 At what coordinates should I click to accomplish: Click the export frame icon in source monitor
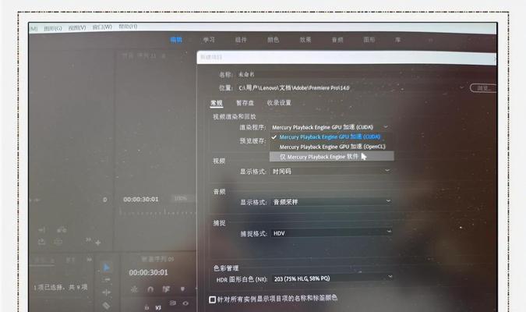tap(58, 242)
